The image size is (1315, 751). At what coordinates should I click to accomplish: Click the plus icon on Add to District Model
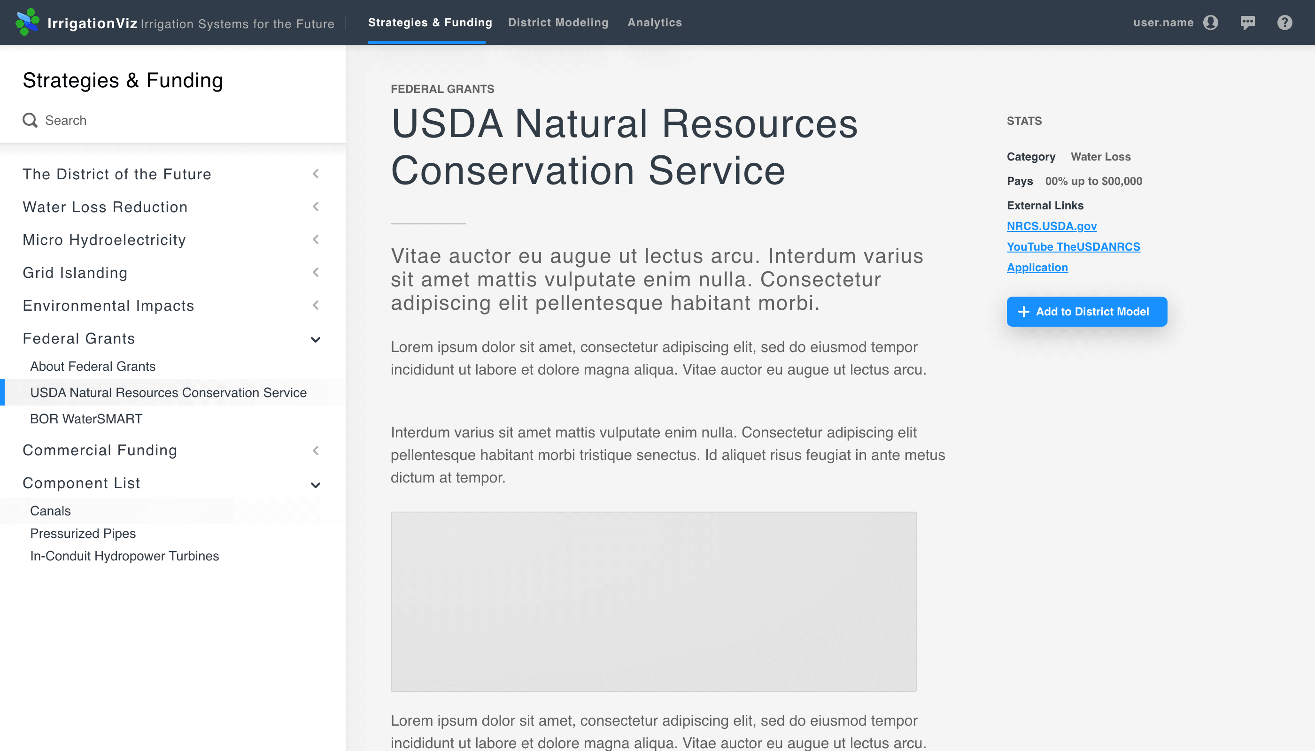pyautogui.click(x=1023, y=312)
